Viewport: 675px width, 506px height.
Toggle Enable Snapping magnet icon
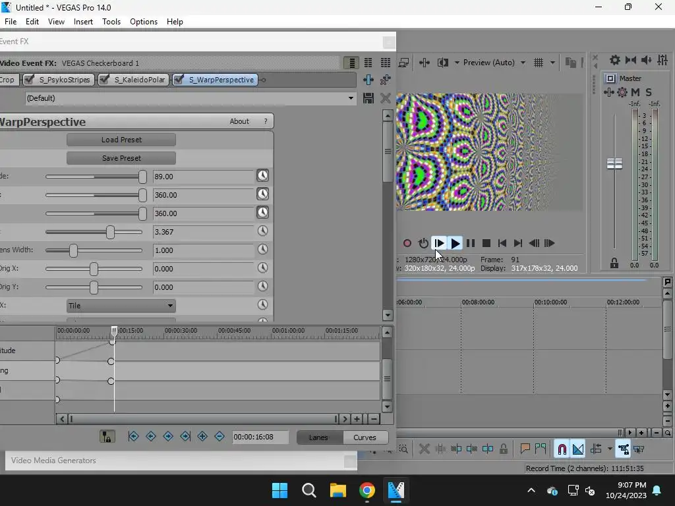click(x=562, y=449)
